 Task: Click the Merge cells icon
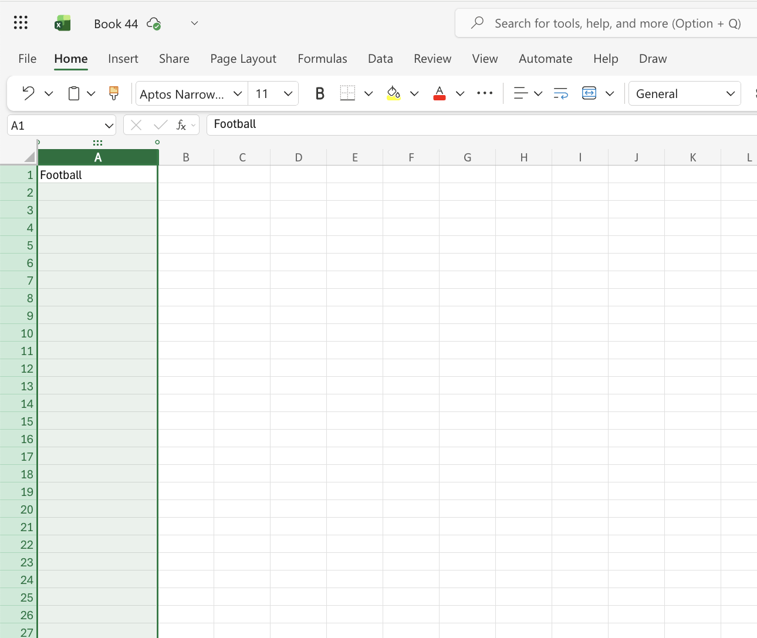point(589,93)
